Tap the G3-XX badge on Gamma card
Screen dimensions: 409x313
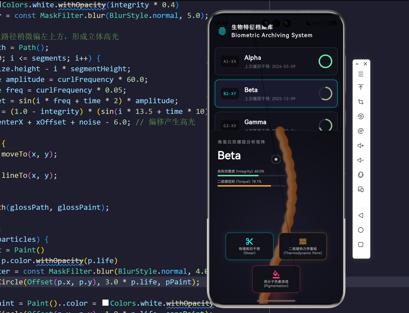click(230, 126)
